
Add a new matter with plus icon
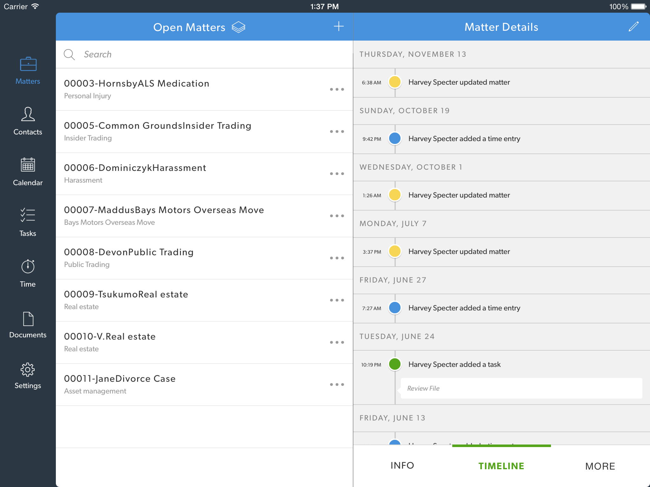point(339,27)
